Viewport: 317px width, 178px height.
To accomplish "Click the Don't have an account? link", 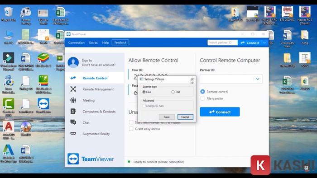I will pyautogui.click(x=99, y=65).
